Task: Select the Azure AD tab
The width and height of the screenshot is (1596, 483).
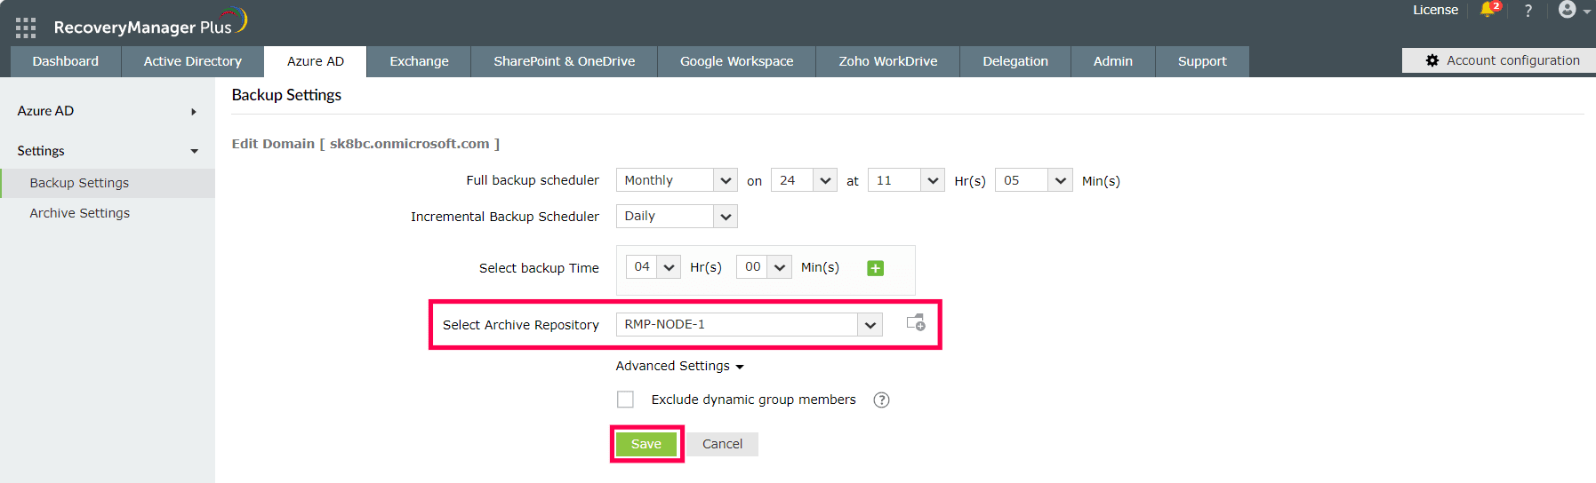Action: click(x=316, y=61)
